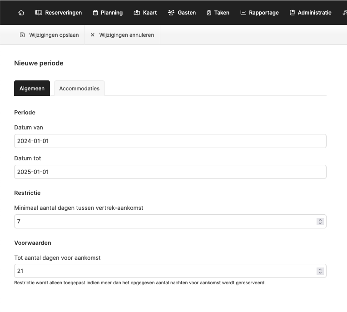Click the Periode section heading
347x312 pixels.
pos(25,113)
